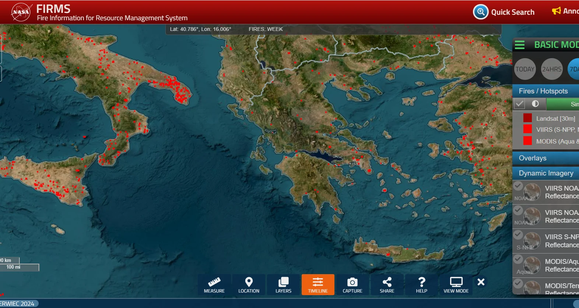Expand the Fires / Hotspots section
Viewport: 579px width, 308px height.
(x=545, y=91)
